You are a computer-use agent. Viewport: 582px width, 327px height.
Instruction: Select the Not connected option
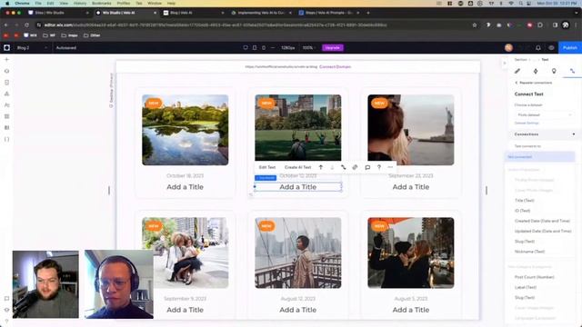540,157
